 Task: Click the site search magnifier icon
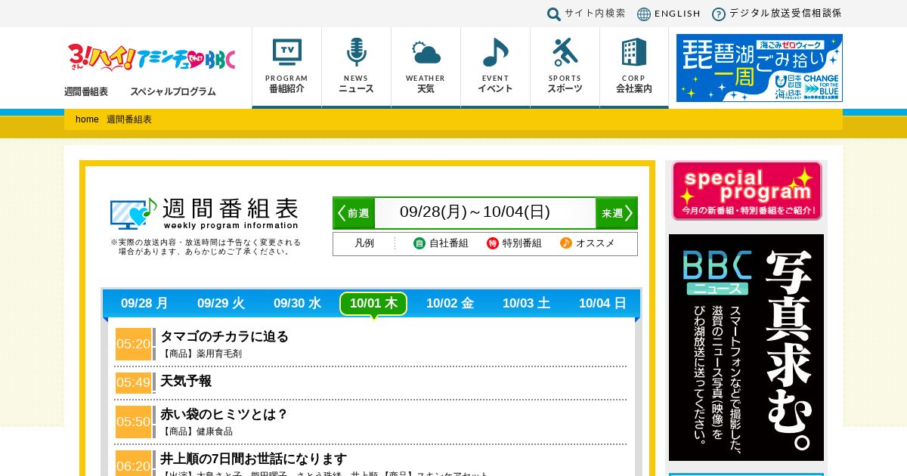pos(554,14)
